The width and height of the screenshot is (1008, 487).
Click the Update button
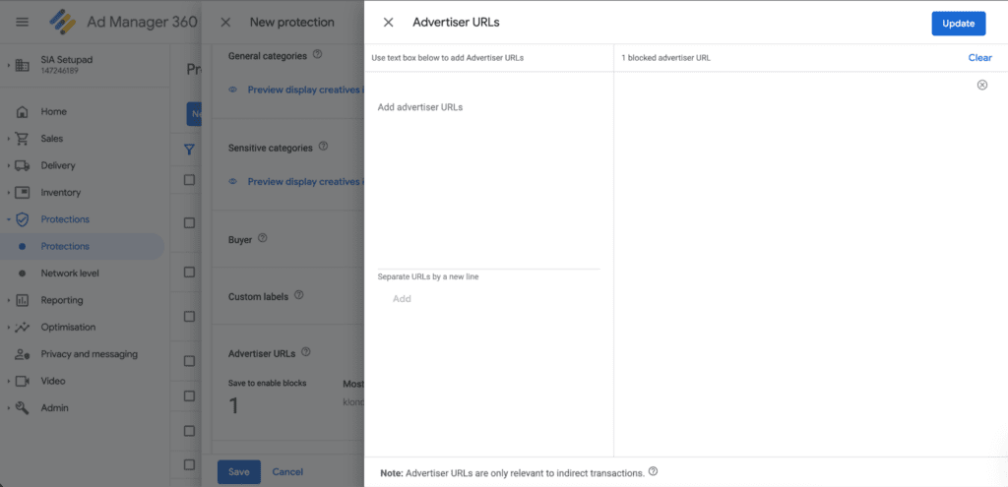click(x=959, y=24)
